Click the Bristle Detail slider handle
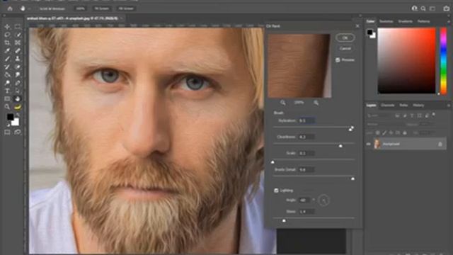453x255 pixels. point(352,178)
